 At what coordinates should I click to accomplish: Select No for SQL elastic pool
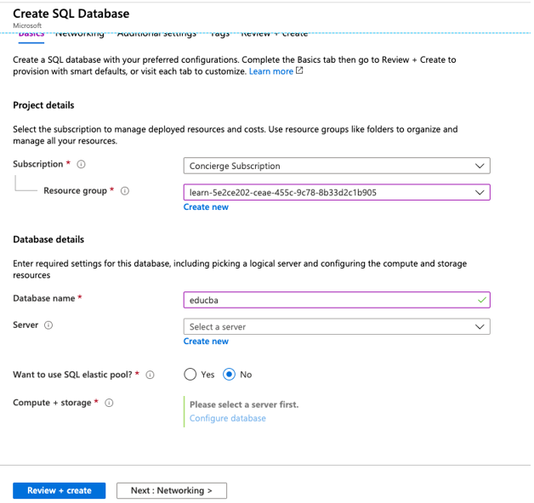tap(229, 375)
